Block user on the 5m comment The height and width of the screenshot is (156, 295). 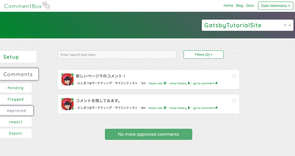pyautogui.click(x=157, y=83)
